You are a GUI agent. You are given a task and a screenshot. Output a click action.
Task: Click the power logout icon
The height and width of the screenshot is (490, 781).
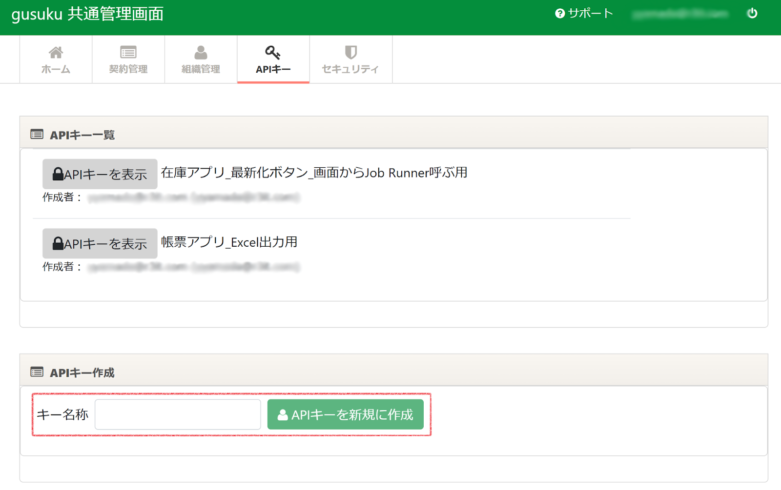coord(752,13)
